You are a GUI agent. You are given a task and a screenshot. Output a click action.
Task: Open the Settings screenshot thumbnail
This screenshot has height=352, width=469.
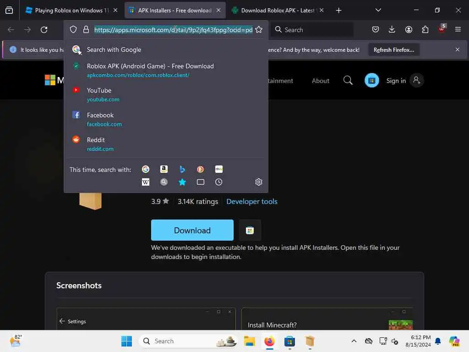(146, 319)
